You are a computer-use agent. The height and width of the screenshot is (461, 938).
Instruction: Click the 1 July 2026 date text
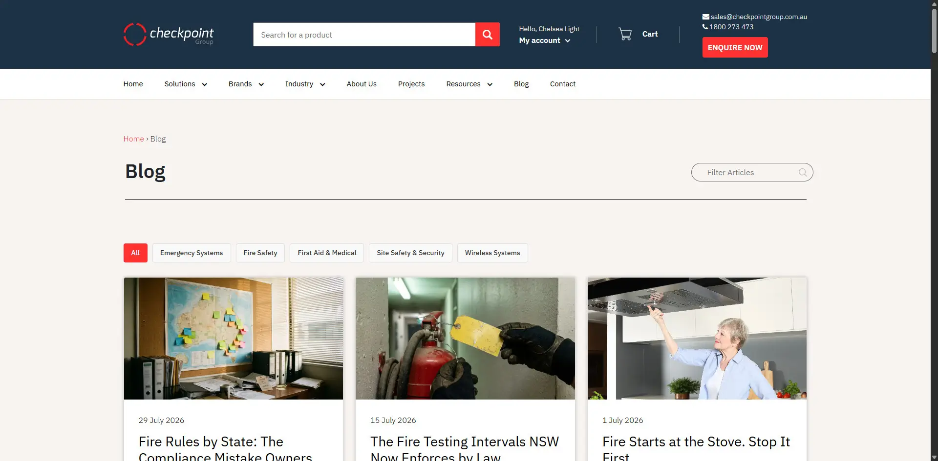tap(623, 421)
